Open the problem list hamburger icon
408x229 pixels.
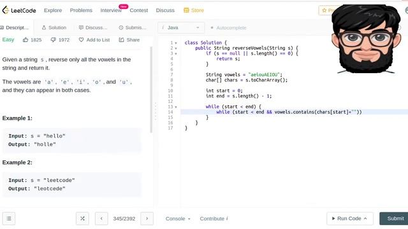pos(9,219)
